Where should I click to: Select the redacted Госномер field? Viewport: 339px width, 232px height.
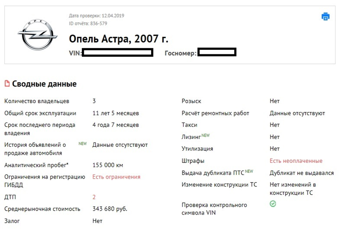click(217, 52)
